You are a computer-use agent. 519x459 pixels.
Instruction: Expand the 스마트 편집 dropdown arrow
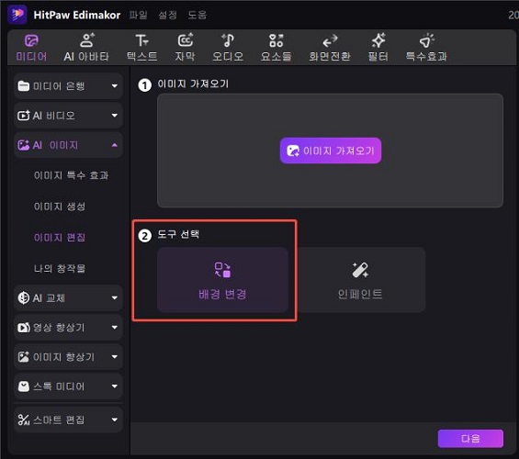[115, 420]
